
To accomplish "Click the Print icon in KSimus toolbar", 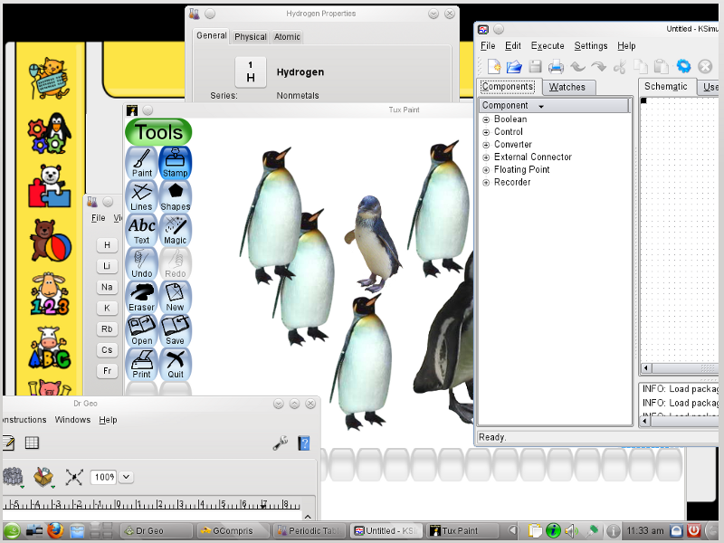I will tap(556, 66).
